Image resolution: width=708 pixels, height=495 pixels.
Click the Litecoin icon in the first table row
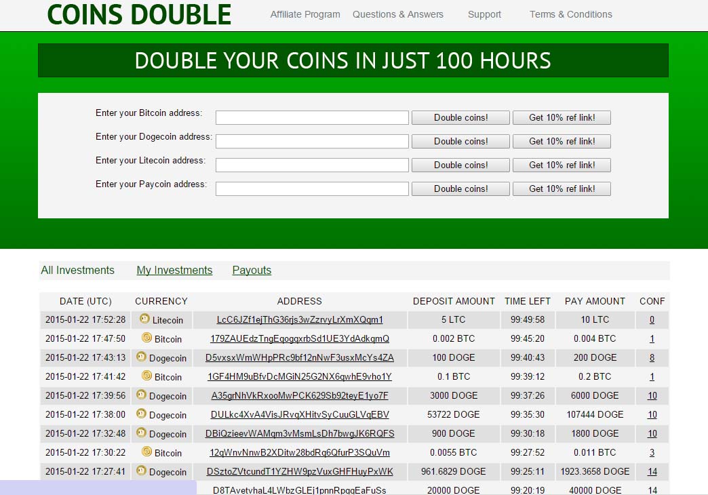[x=144, y=319]
